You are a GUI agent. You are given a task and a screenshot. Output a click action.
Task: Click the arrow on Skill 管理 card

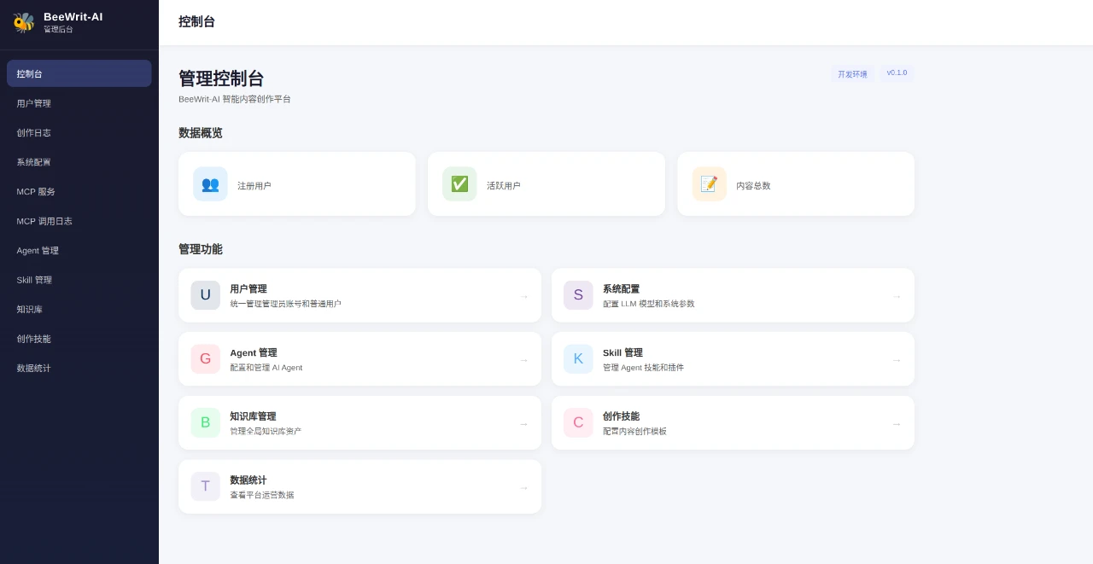coord(897,360)
